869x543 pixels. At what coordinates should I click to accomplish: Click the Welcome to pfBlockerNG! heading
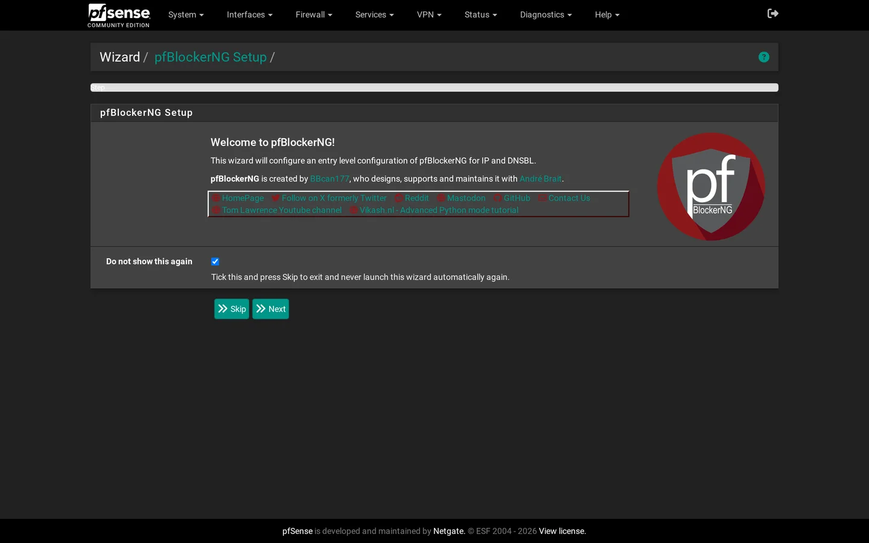point(273,142)
